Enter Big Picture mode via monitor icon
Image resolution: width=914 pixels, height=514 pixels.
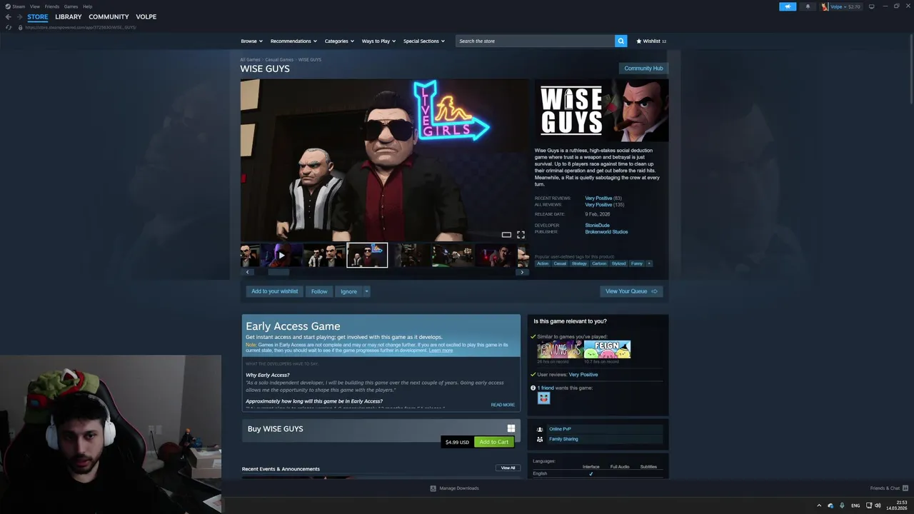coord(871,6)
